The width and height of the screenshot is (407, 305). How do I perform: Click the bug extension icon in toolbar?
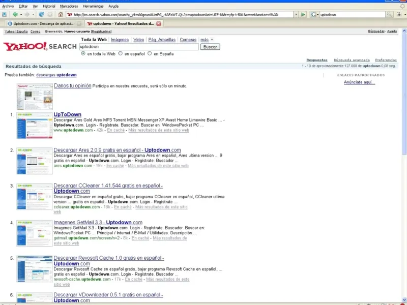[399, 15]
